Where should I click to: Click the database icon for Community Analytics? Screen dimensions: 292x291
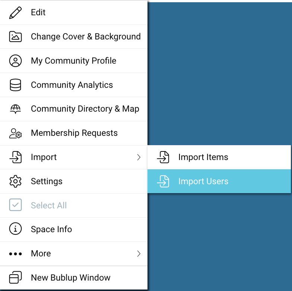coord(15,85)
